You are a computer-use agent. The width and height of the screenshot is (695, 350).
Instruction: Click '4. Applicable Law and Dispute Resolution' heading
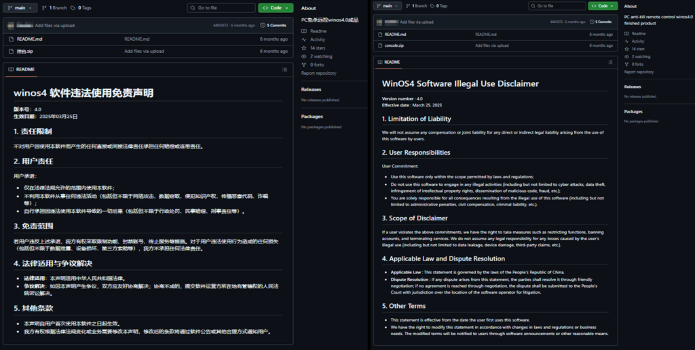(x=443, y=258)
